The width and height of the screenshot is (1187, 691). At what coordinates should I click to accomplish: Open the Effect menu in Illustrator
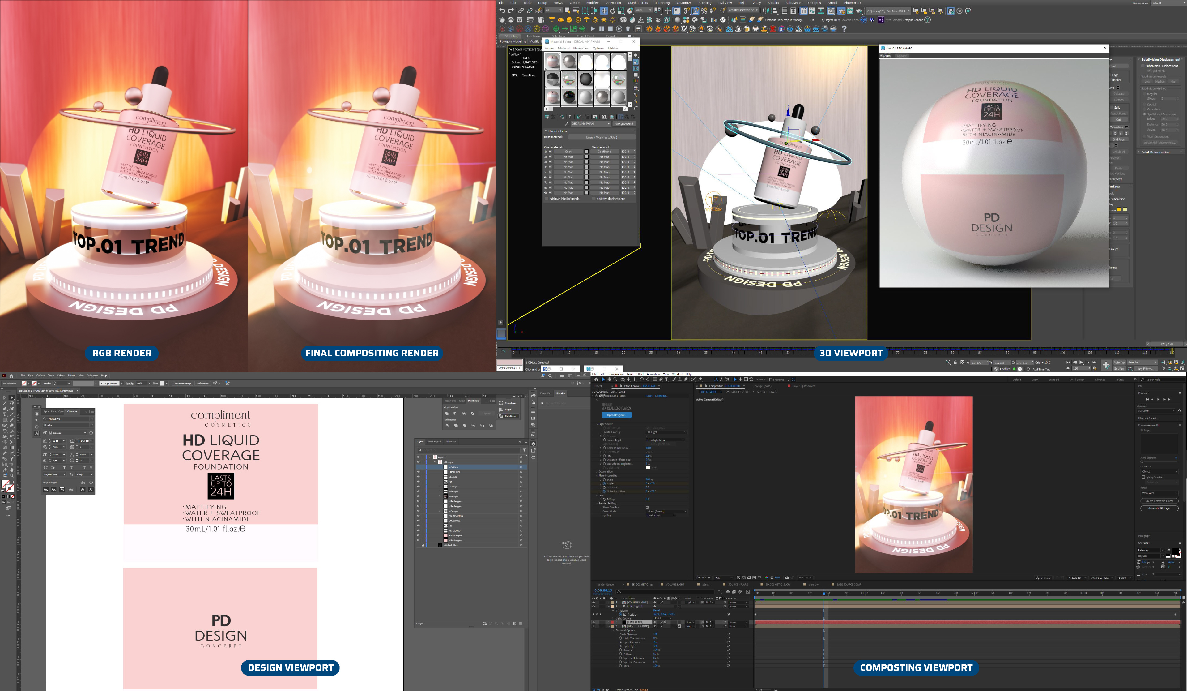point(72,376)
